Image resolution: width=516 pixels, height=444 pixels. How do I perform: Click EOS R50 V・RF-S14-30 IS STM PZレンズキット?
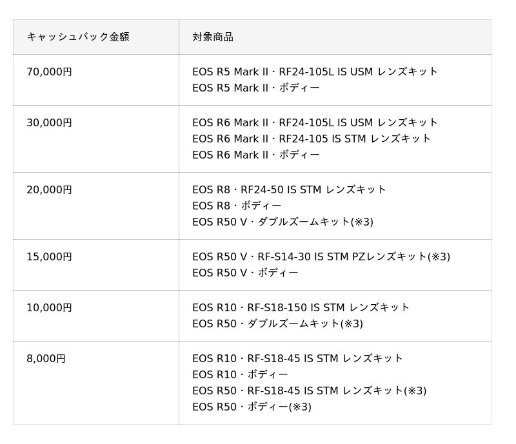tap(321, 256)
